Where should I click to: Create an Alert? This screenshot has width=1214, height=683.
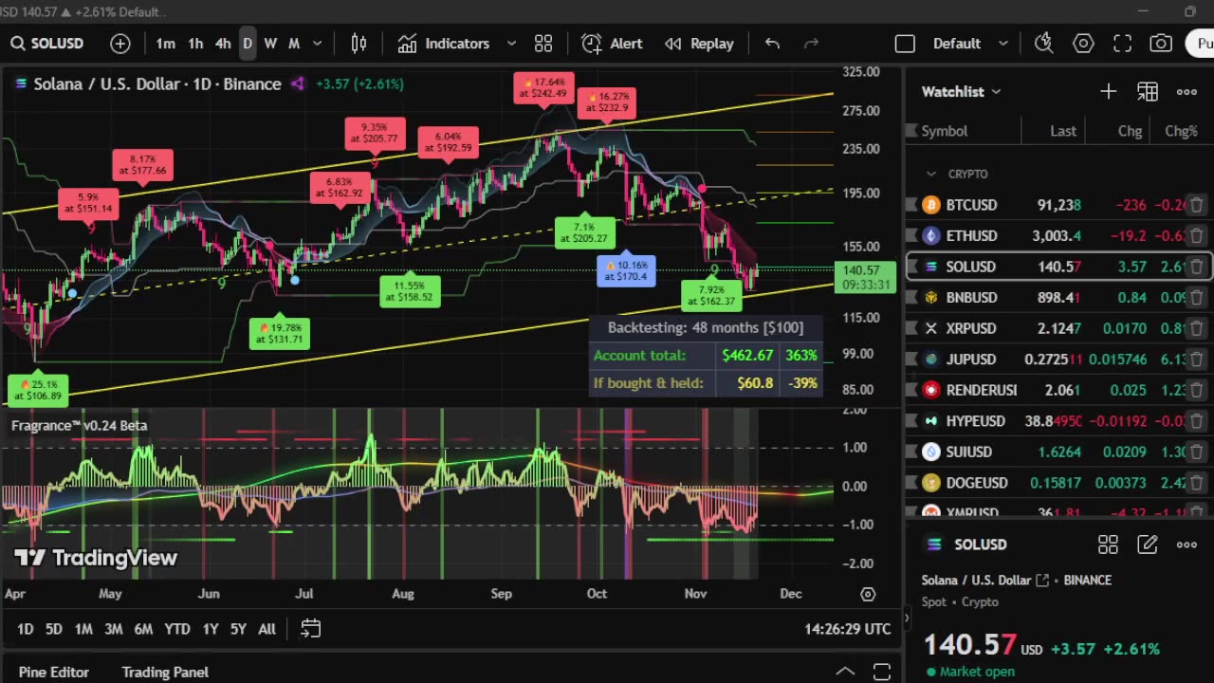point(613,44)
